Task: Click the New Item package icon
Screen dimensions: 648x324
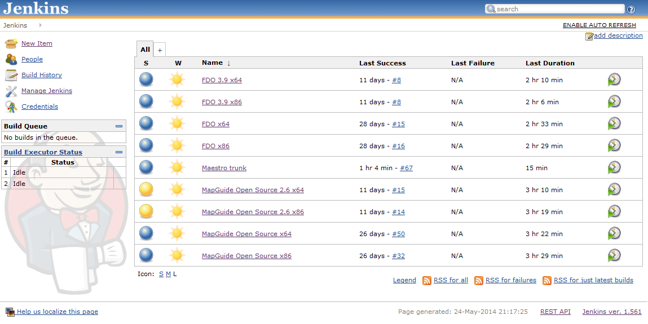Action: point(11,43)
